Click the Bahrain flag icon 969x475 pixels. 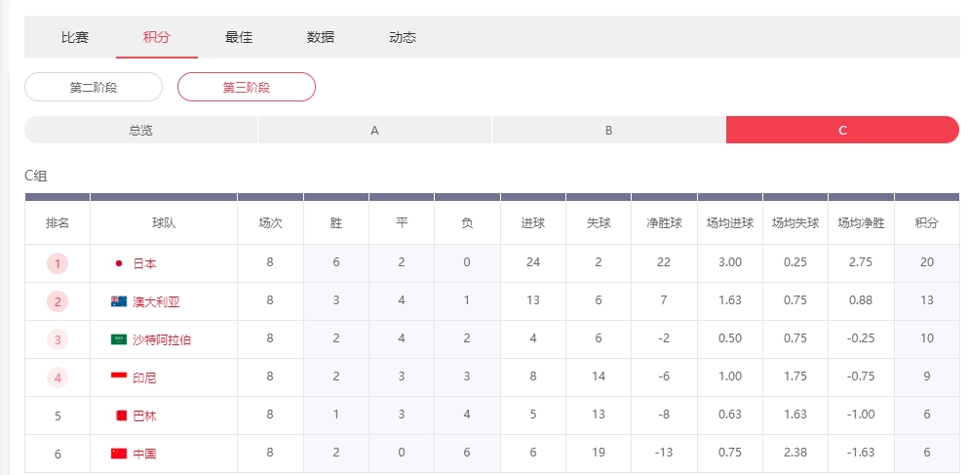(x=121, y=416)
